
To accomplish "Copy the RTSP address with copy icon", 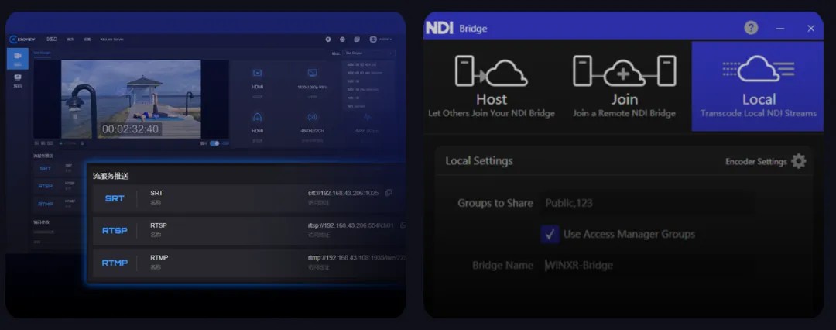I will coord(403,225).
